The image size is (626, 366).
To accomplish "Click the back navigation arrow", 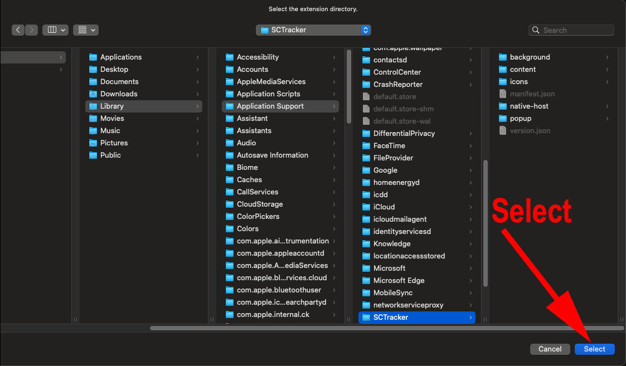I will point(18,30).
